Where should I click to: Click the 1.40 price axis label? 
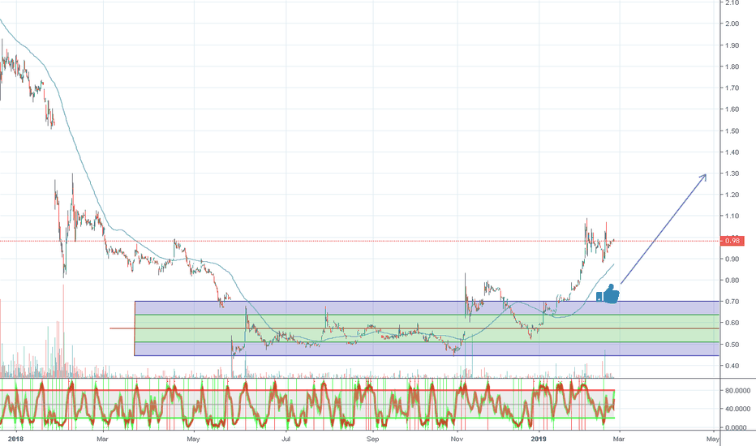tap(732, 152)
